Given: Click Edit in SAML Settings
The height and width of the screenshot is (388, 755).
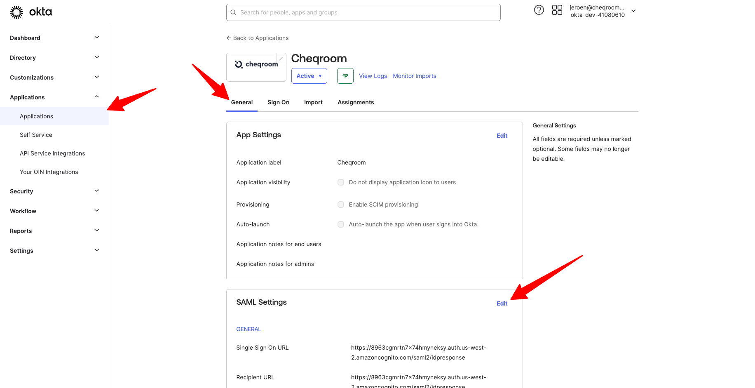Looking at the screenshot, I should [x=502, y=303].
